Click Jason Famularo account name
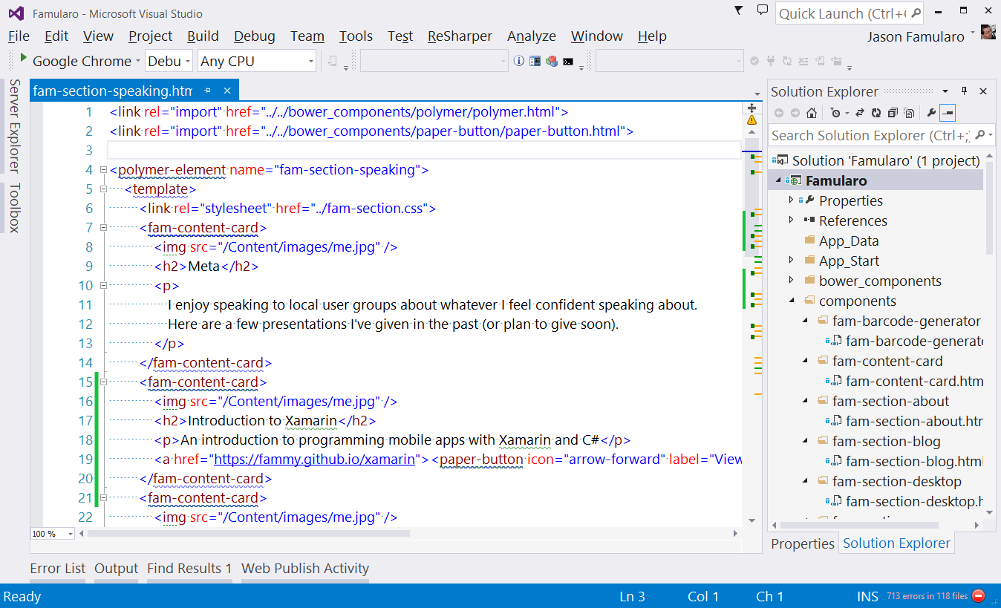This screenshot has width=1001, height=608. point(916,36)
